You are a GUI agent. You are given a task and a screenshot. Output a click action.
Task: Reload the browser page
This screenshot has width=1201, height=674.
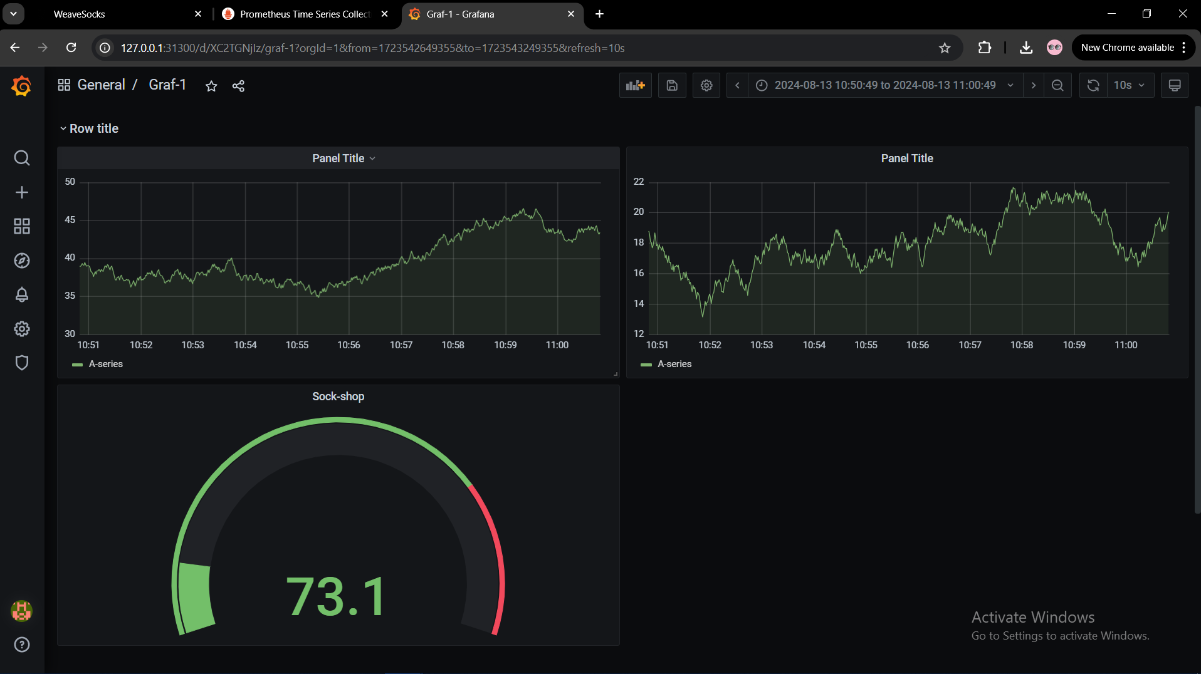71,48
